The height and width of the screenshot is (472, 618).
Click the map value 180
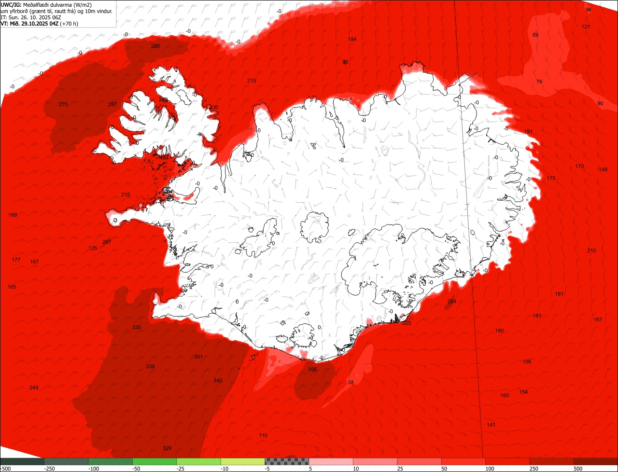[499, 331]
